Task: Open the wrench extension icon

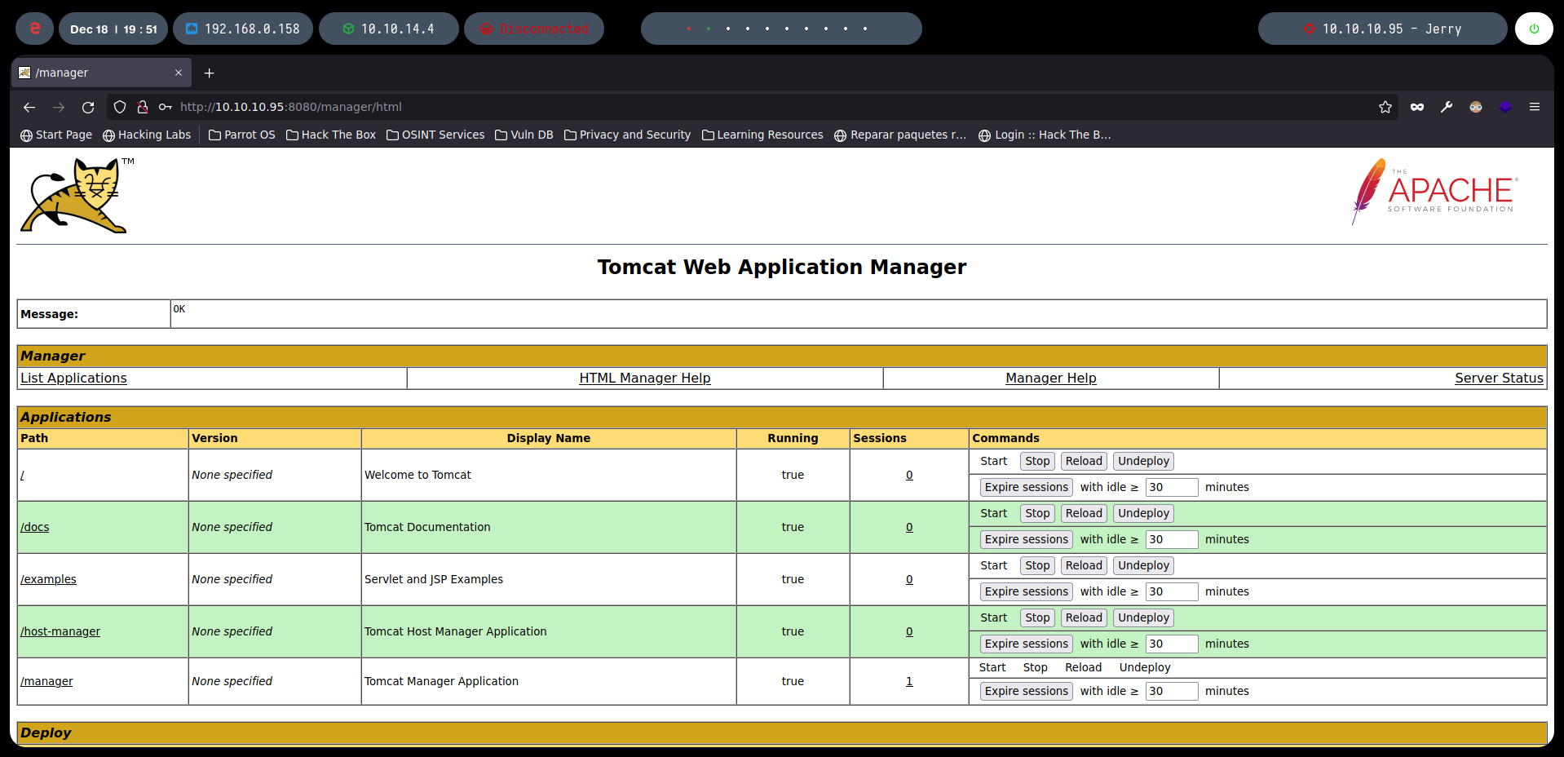Action: click(x=1447, y=107)
